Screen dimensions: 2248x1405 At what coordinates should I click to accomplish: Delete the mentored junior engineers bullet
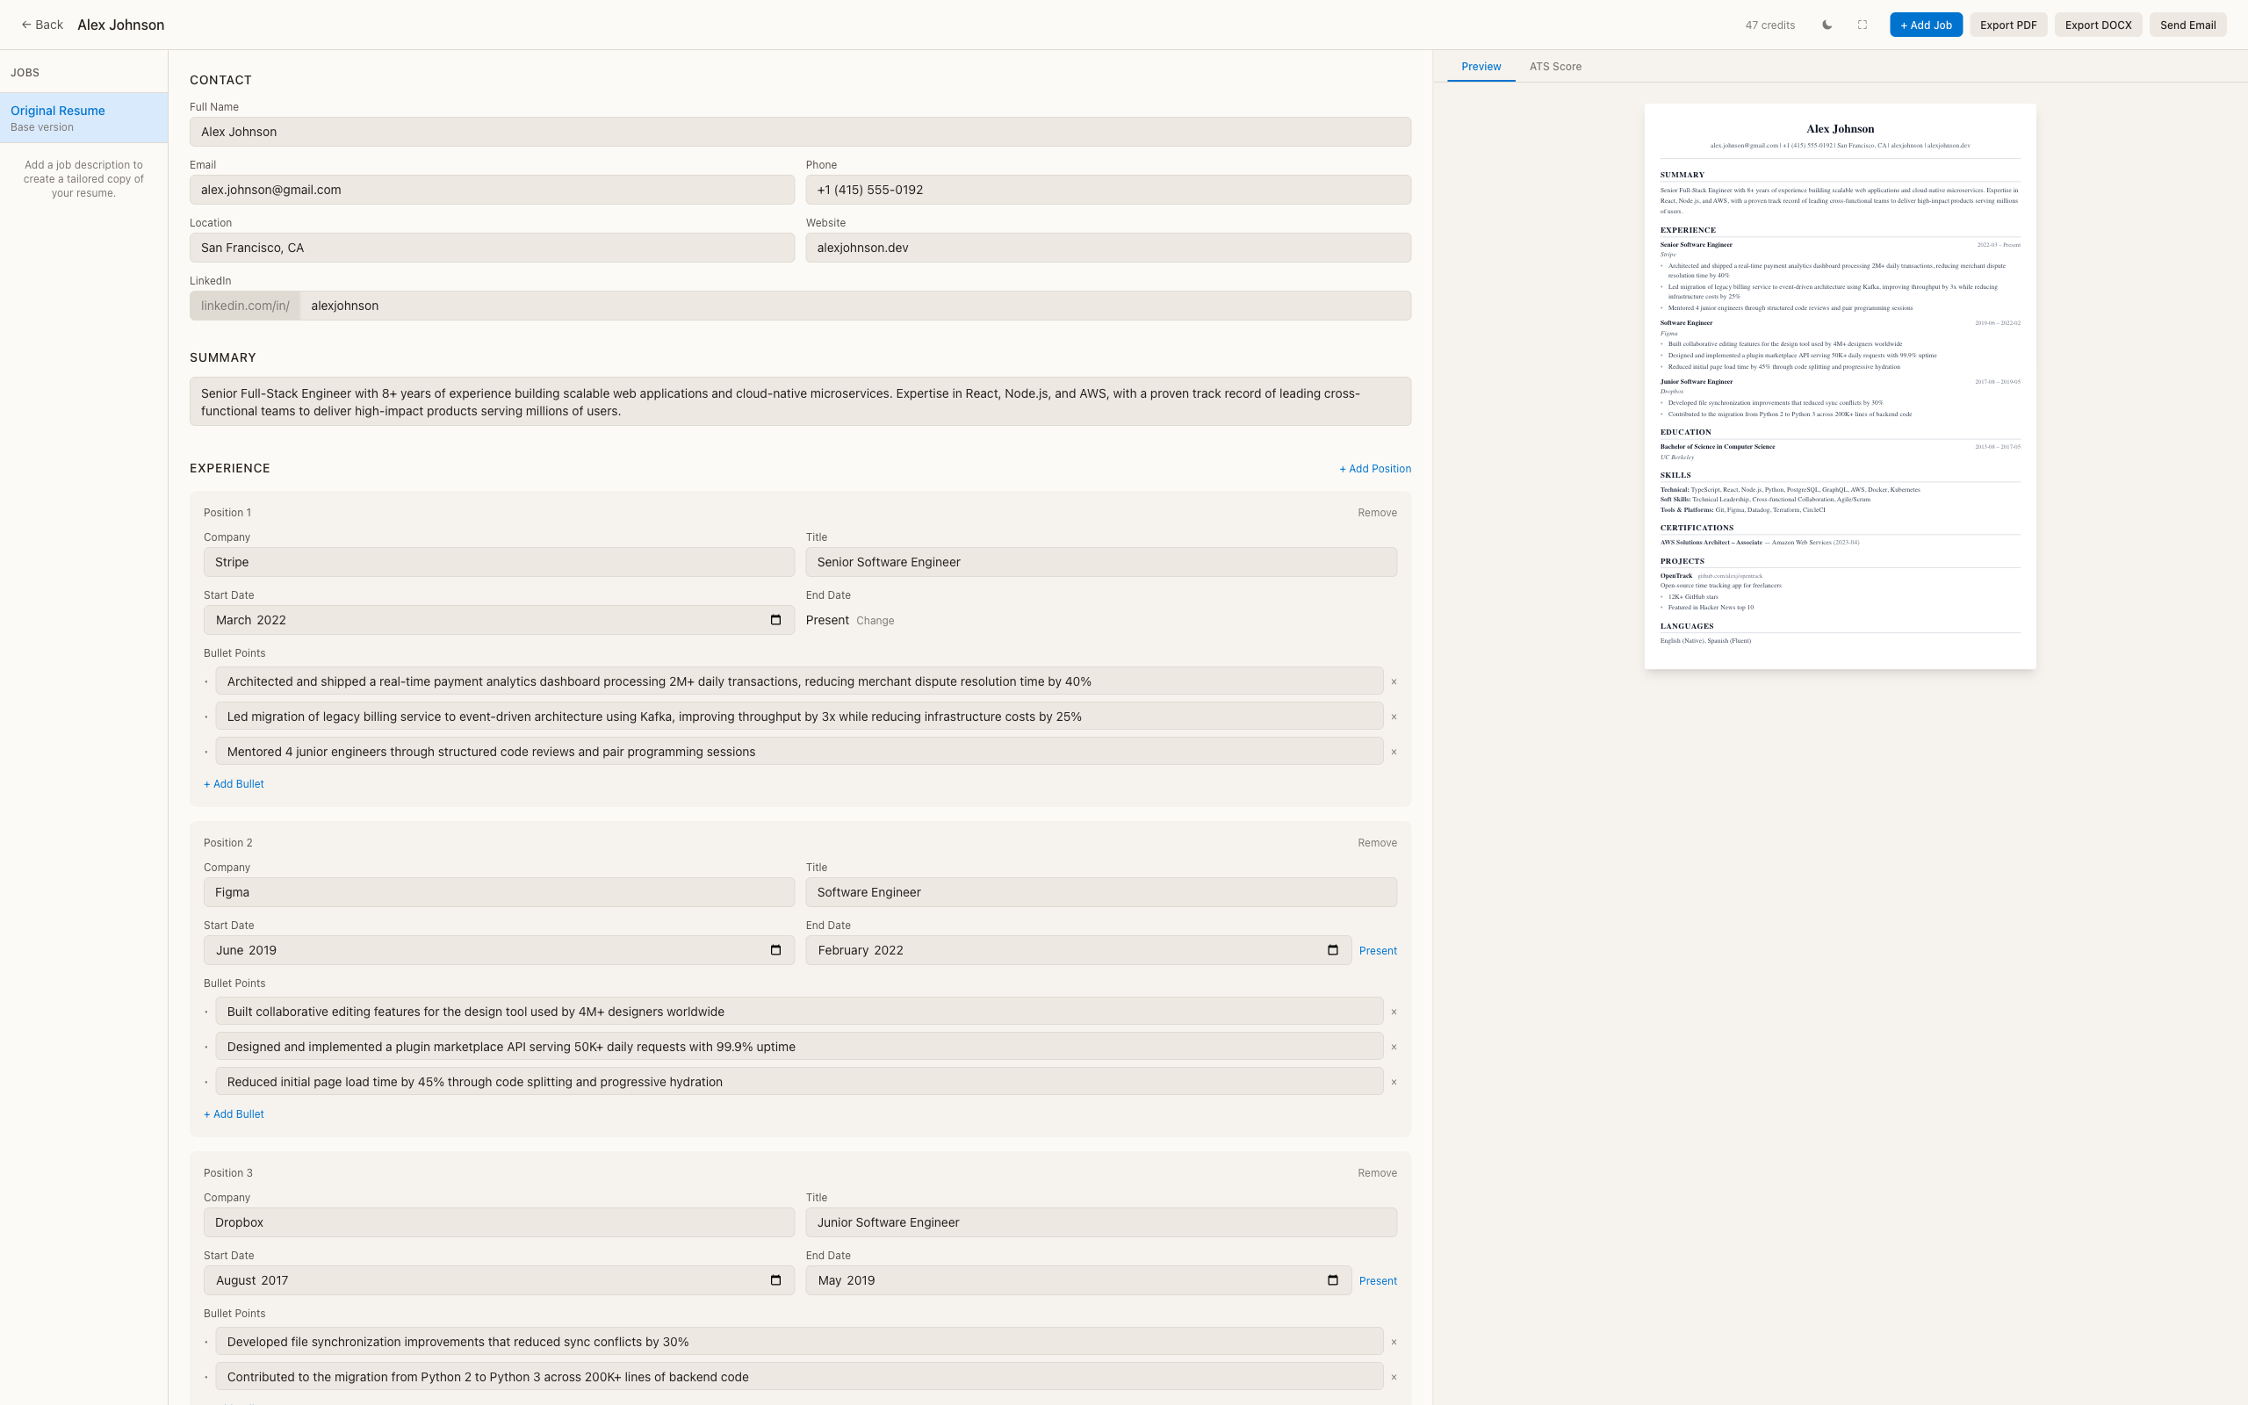(x=1394, y=752)
